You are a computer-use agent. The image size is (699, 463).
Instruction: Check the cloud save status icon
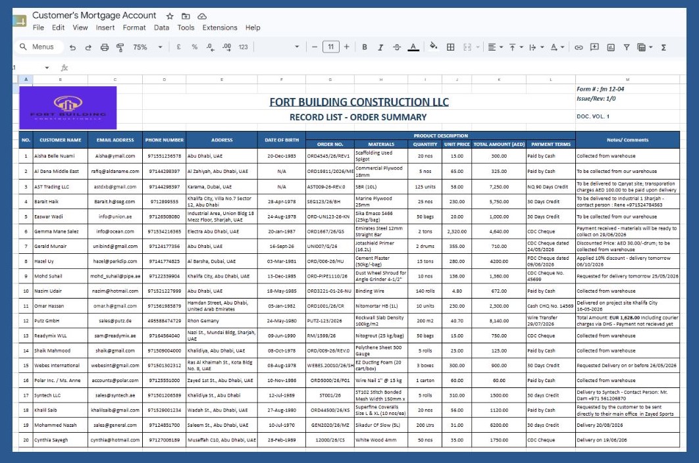click(202, 16)
